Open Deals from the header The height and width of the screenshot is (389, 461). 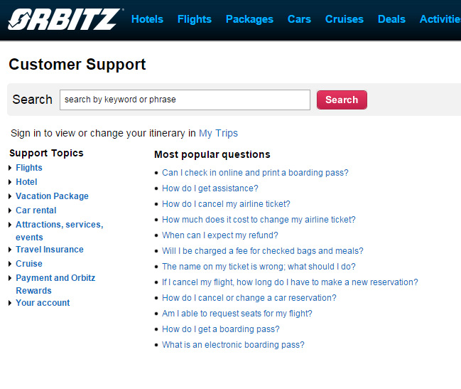391,19
